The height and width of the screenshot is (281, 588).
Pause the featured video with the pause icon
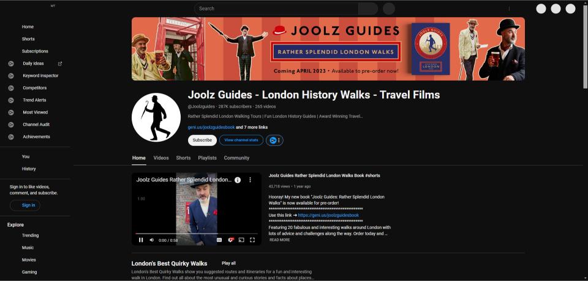141,240
